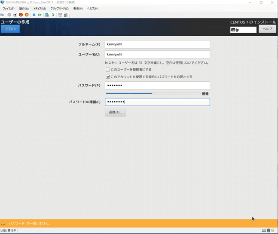
Task: Click the パスワードが一致しません warning message
Action: click(x=30, y=223)
